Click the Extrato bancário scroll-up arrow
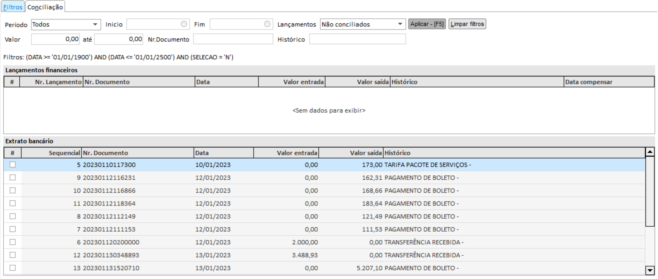 (x=650, y=152)
